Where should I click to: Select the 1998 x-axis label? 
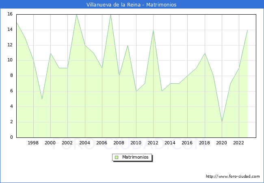(33, 143)
